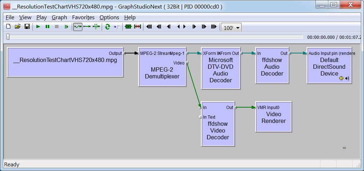The width and height of the screenshot is (364, 171).
Task: Click the speaker icon on the DirectSound Device
Action: pyautogui.click(x=347, y=78)
